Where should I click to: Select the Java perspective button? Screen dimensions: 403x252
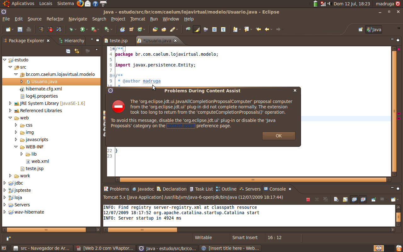pos(374,30)
